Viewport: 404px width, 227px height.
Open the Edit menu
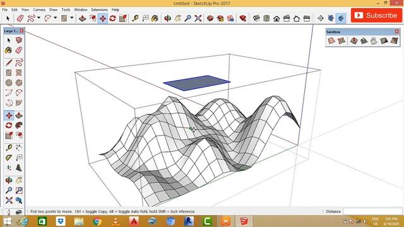[15, 9]
